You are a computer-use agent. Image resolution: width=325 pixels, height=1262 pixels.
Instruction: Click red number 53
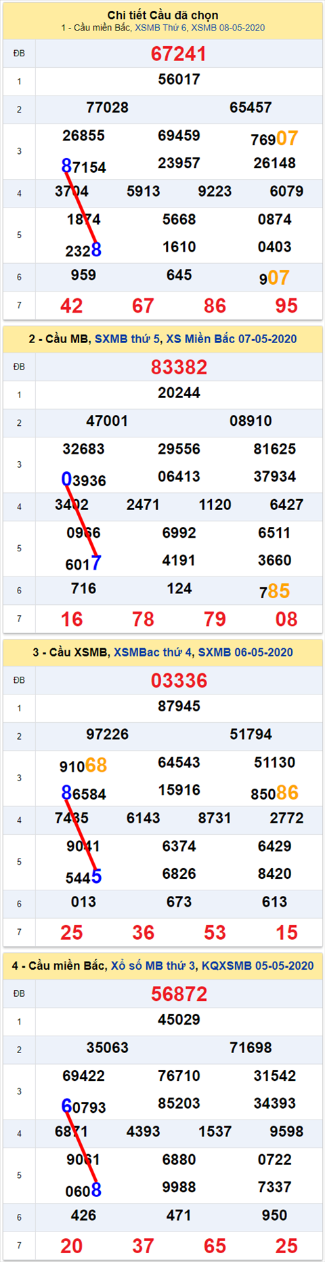point(215,932)
